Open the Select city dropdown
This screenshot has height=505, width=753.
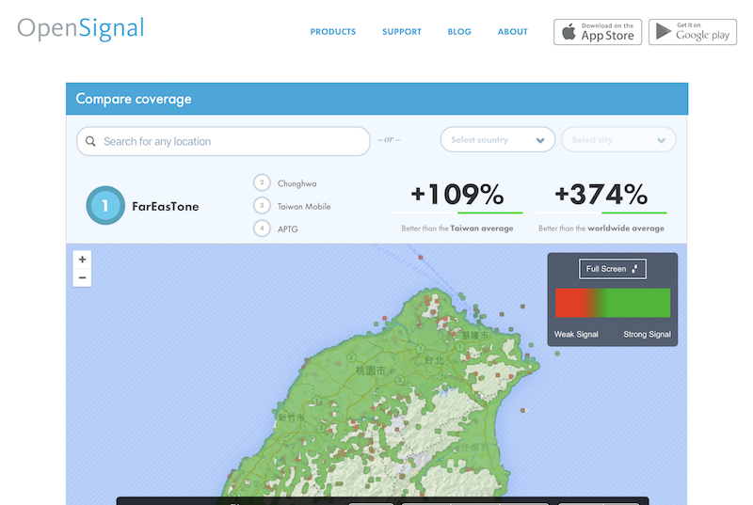click(618, 139)
